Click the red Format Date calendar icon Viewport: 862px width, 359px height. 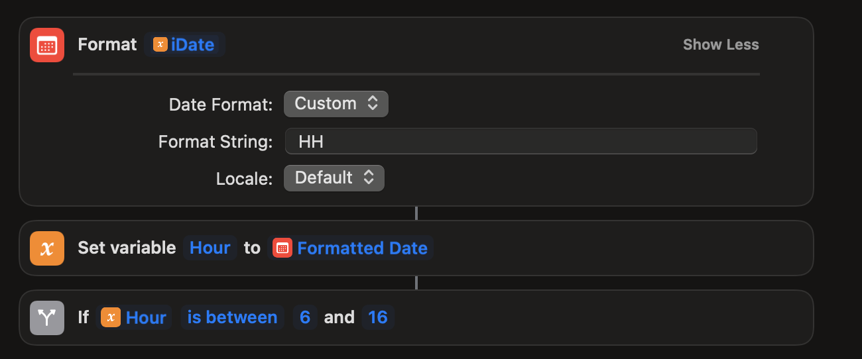coord(47,45)
